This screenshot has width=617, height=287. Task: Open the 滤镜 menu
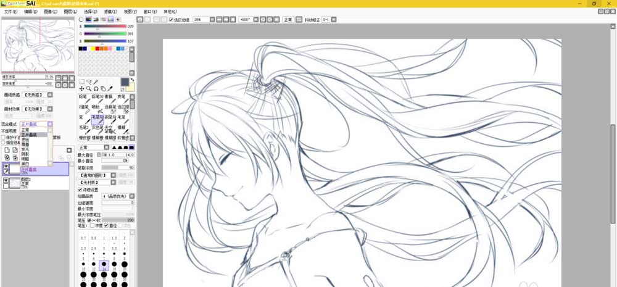click(110, 12)
